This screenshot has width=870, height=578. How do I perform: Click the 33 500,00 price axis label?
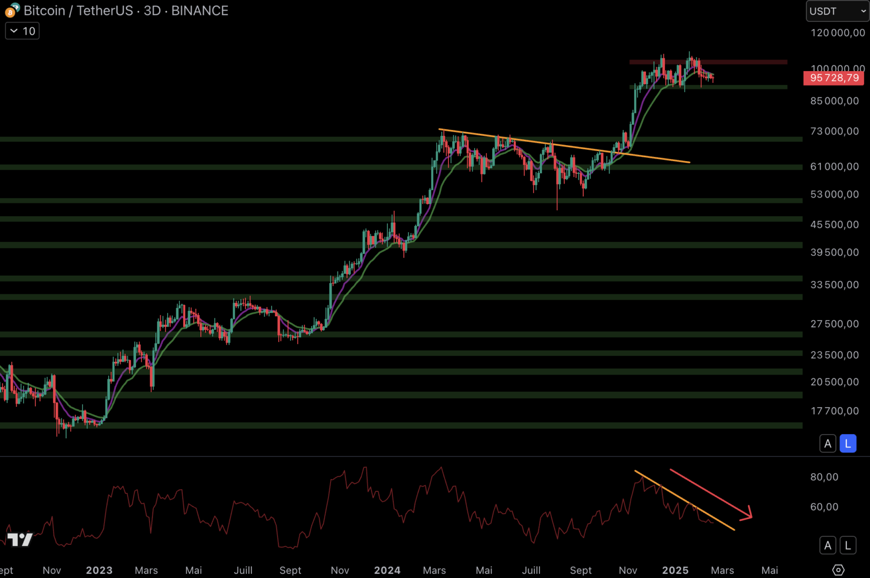point(834,285)
